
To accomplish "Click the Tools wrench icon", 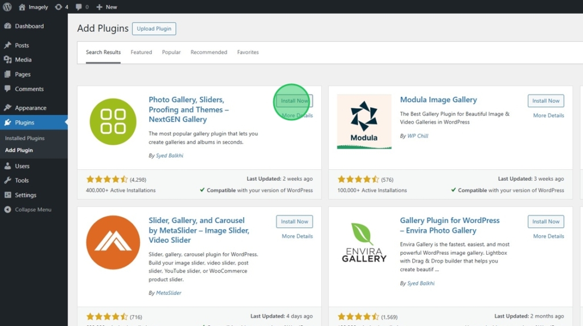I will coord(8,180).
